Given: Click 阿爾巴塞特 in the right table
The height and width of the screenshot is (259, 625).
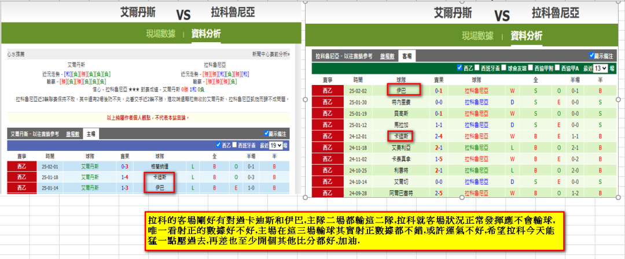Looking at the screenshot, I should (400, 194).
